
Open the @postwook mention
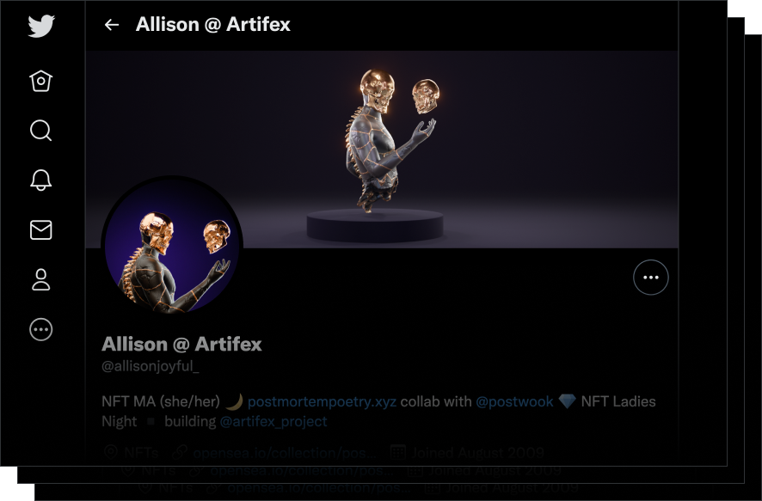(514, 401)
